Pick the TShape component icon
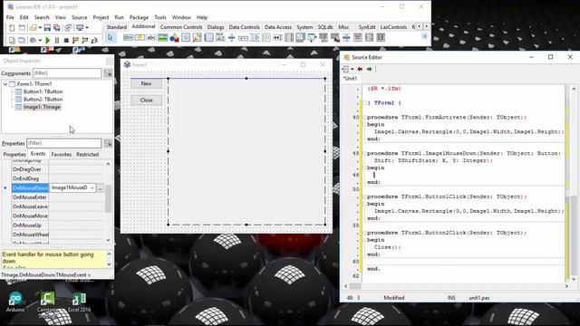 (x=174, y=38)
